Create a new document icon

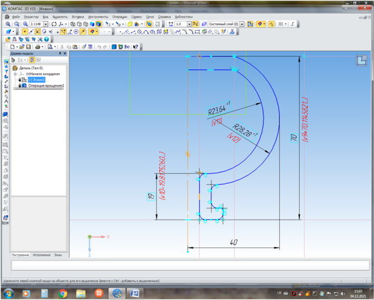(x=12, y=47)
